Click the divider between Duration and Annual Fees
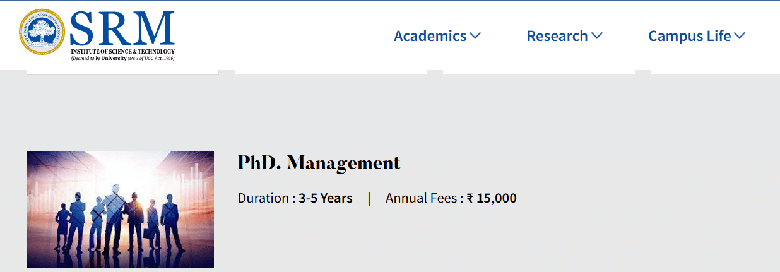 click(369, 198)
